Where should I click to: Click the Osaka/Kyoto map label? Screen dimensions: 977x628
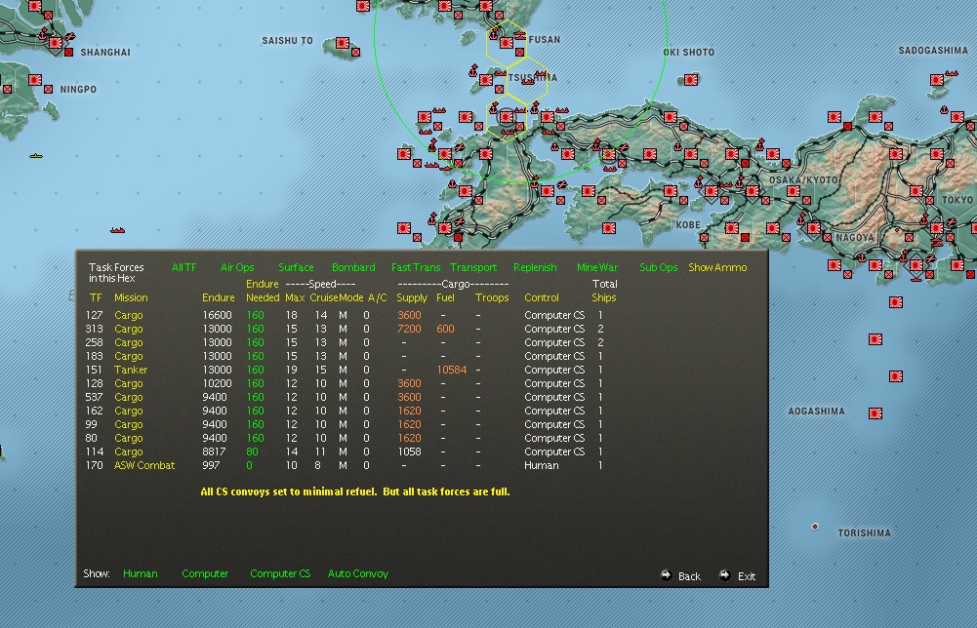pos(804,179)
